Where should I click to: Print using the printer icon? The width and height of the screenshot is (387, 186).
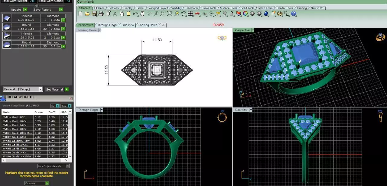[101, 14]
